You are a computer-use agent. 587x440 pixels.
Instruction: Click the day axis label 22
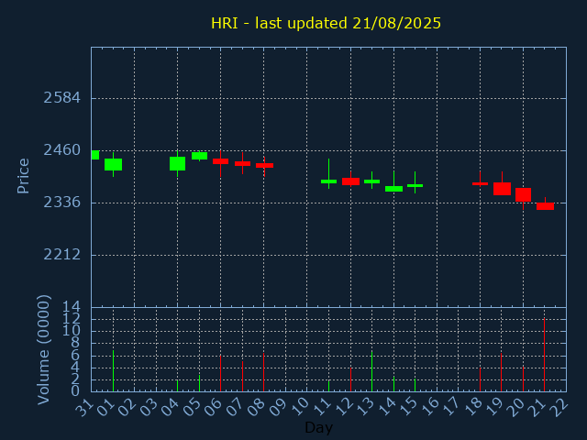coord(559,407)
